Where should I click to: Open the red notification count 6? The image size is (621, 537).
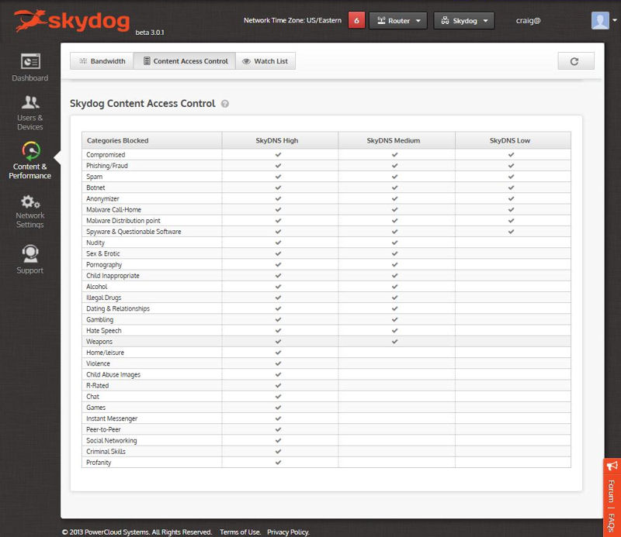point(356,21)
